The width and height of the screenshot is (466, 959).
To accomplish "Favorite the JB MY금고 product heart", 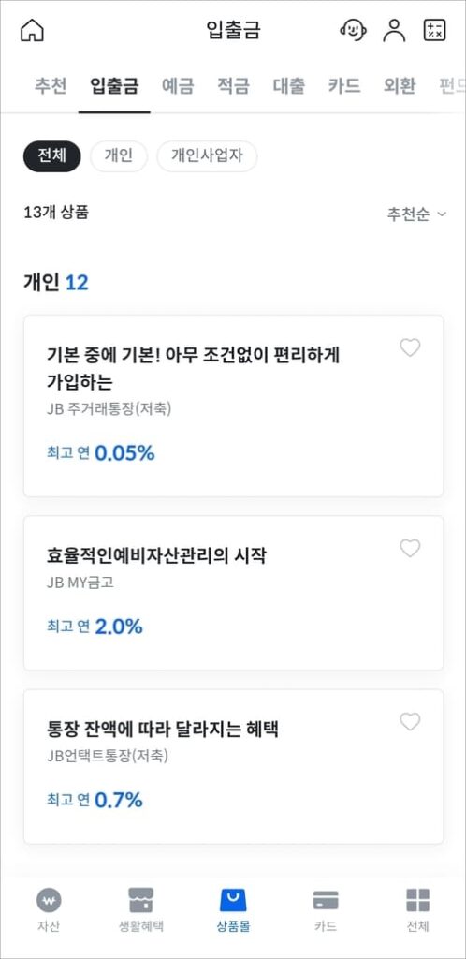I will [410, 549].
